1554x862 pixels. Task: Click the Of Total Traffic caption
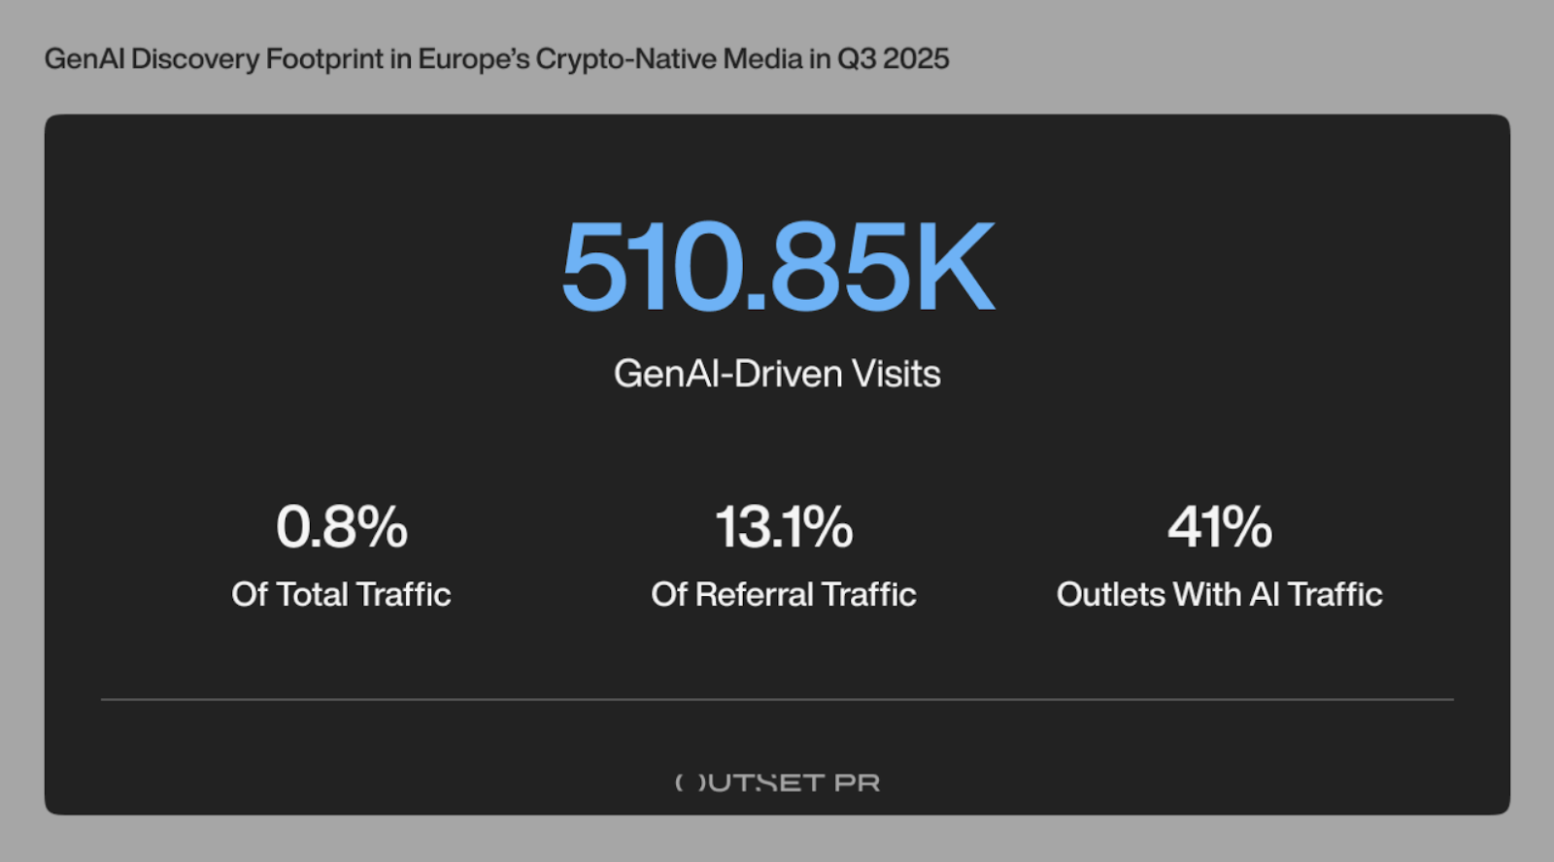point(341,594)
